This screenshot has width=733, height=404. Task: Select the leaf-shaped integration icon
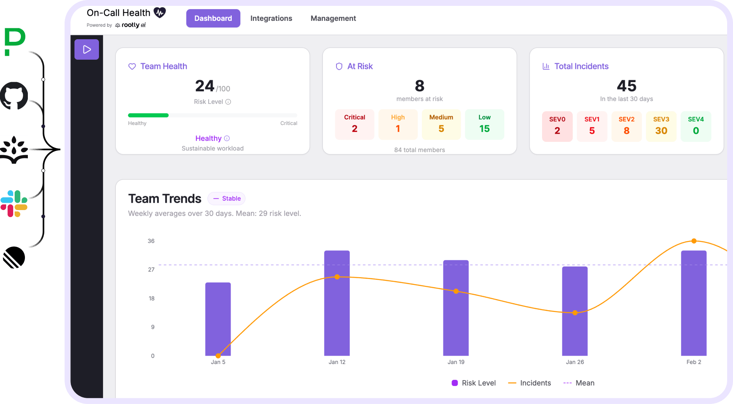(14, 149)
